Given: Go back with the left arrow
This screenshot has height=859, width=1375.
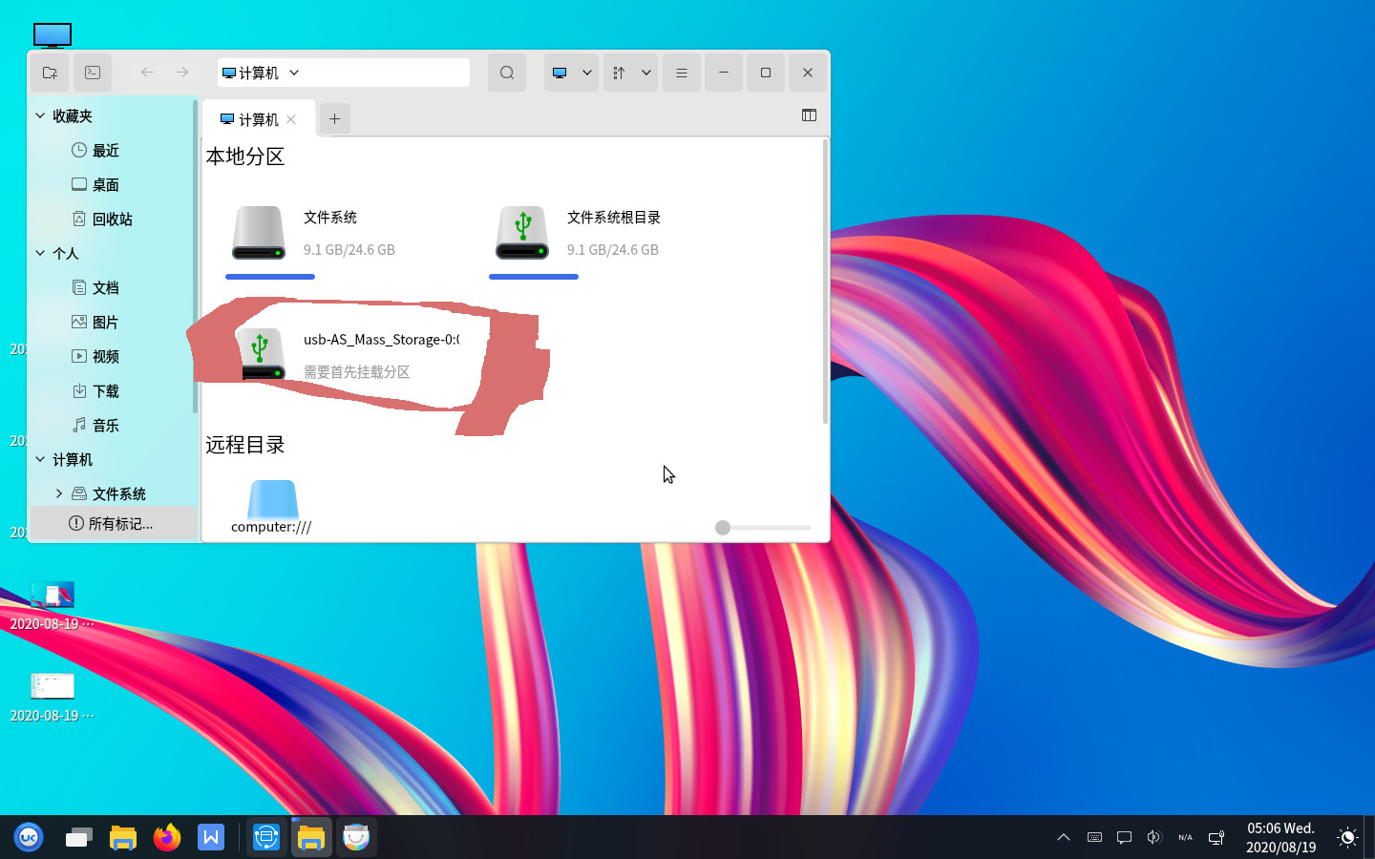Looking at the screenshot, I should point(147,73).
